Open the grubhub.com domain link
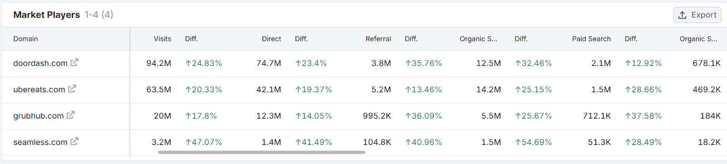The width and height of the screenshot is (727, 164). click(39, 116)
